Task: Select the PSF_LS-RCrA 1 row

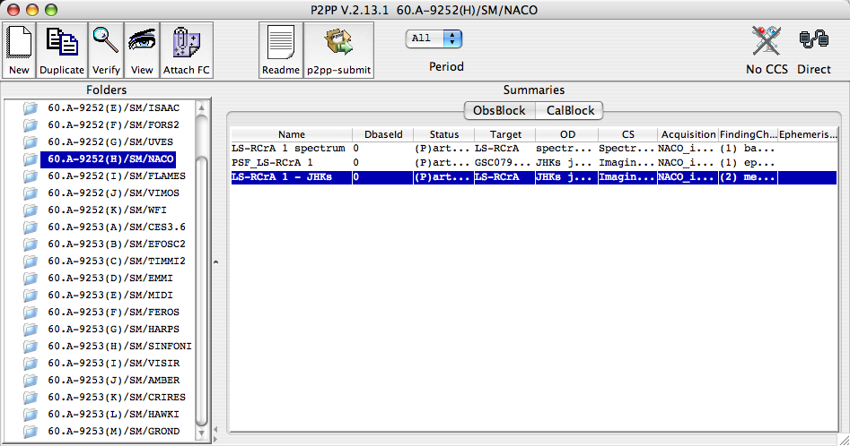Action: [534, 163]
